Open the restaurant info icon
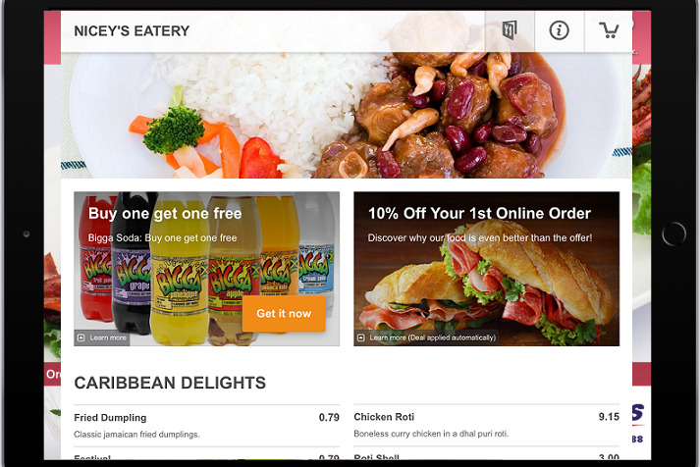The image size is (700, 467). tap(559, 30)
